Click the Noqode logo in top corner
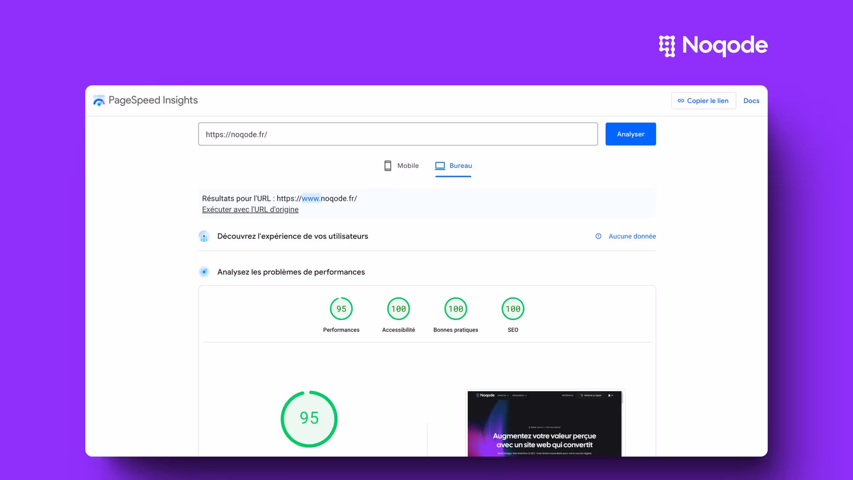Image resolution: width=853 pixels, height=480 pixels. point(713,45)
